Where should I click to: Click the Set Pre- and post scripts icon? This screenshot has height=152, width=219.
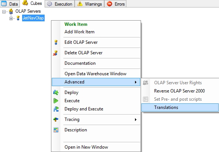[145, 99]
